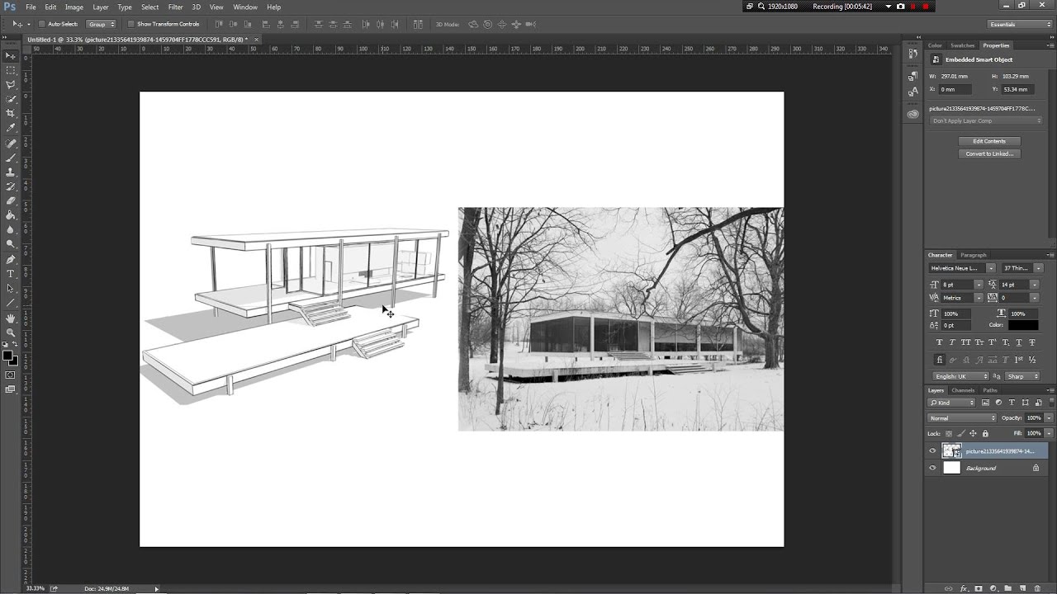The width and height of the screenshot is (1057, 594).
Task: Open the layer Opacity slider arrow
Action: (1049, 418)
